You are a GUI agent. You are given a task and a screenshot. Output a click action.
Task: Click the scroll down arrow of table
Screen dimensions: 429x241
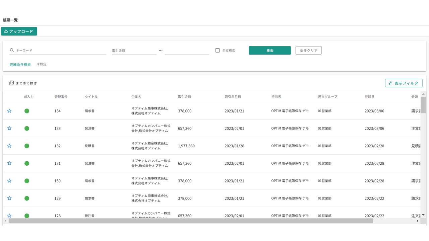(x=423, y=215)
